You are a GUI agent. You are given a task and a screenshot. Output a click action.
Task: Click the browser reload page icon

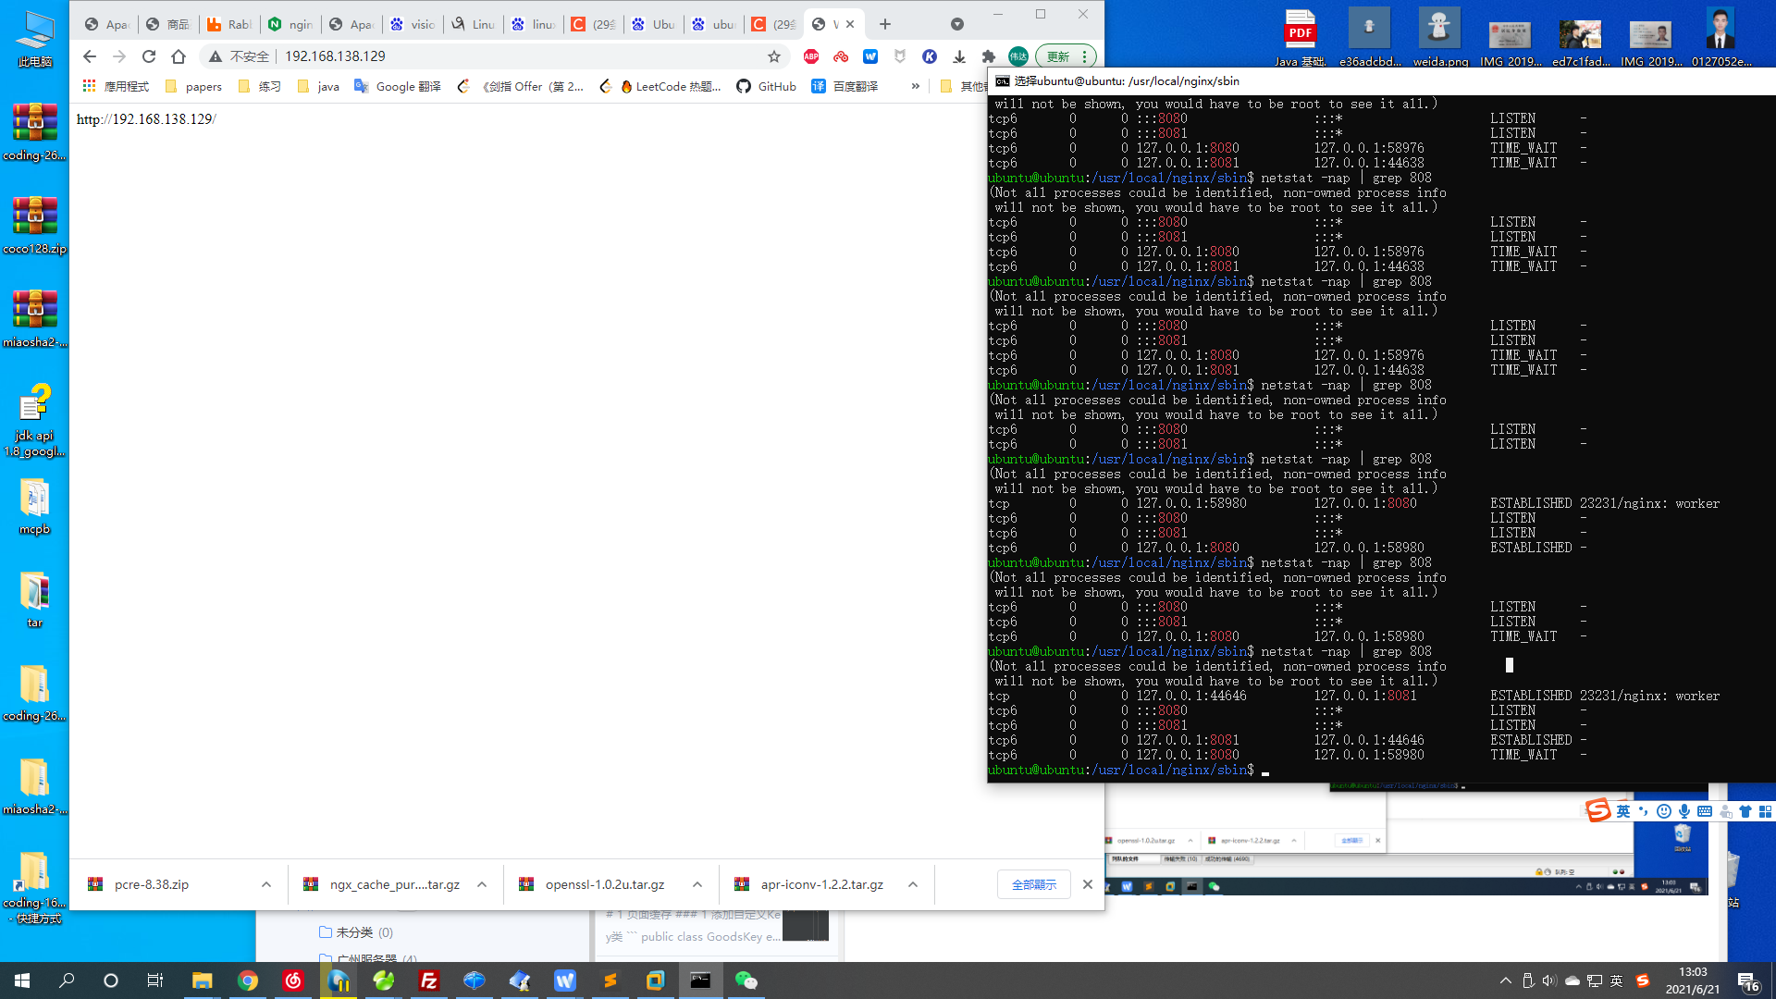pyautogui.click(x=149, y=56)
